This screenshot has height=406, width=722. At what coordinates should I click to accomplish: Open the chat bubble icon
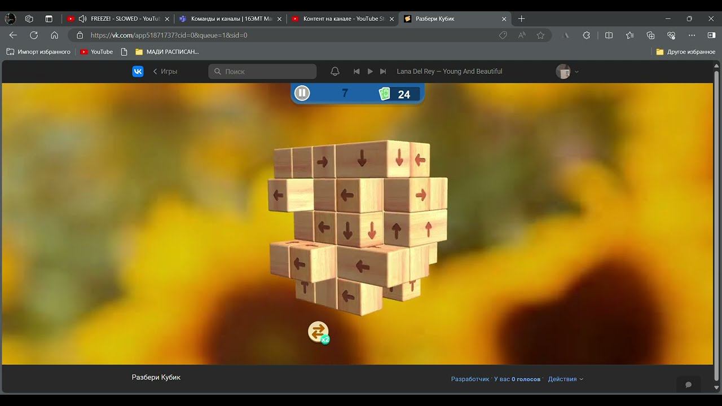[688, 385]
